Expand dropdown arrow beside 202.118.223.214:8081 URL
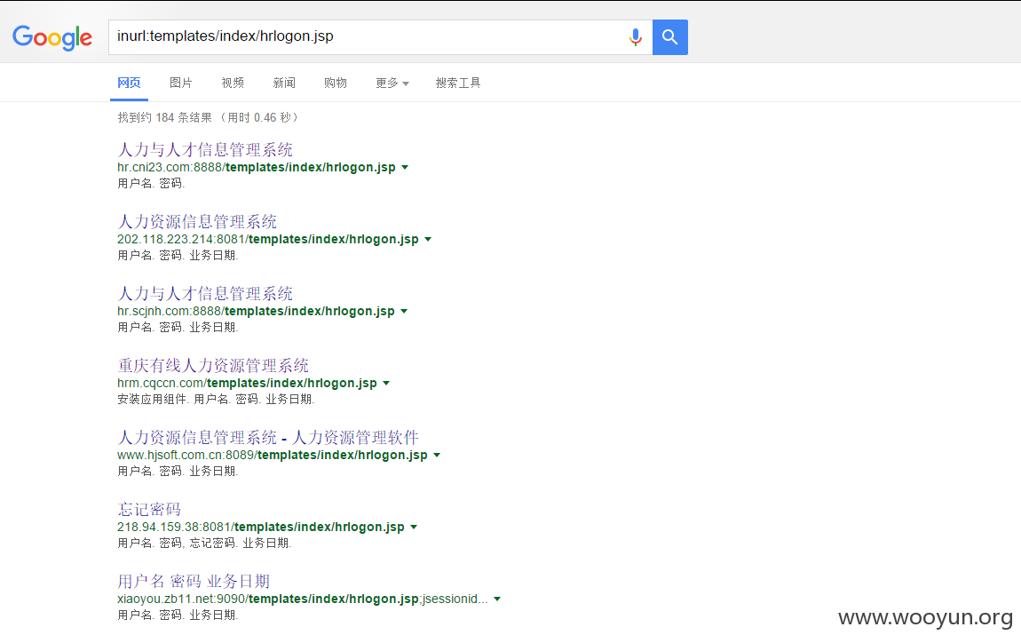 pos(428,240)
